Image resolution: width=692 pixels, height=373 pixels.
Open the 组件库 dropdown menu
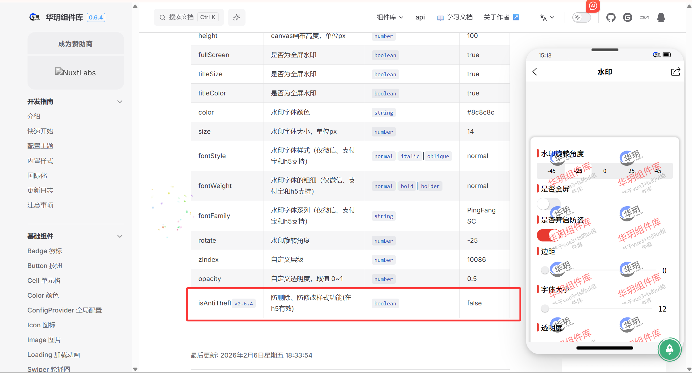(390, 17)
